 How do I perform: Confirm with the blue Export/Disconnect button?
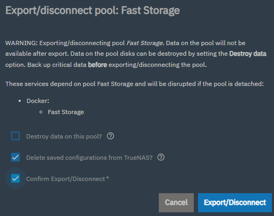click(235, 203)
